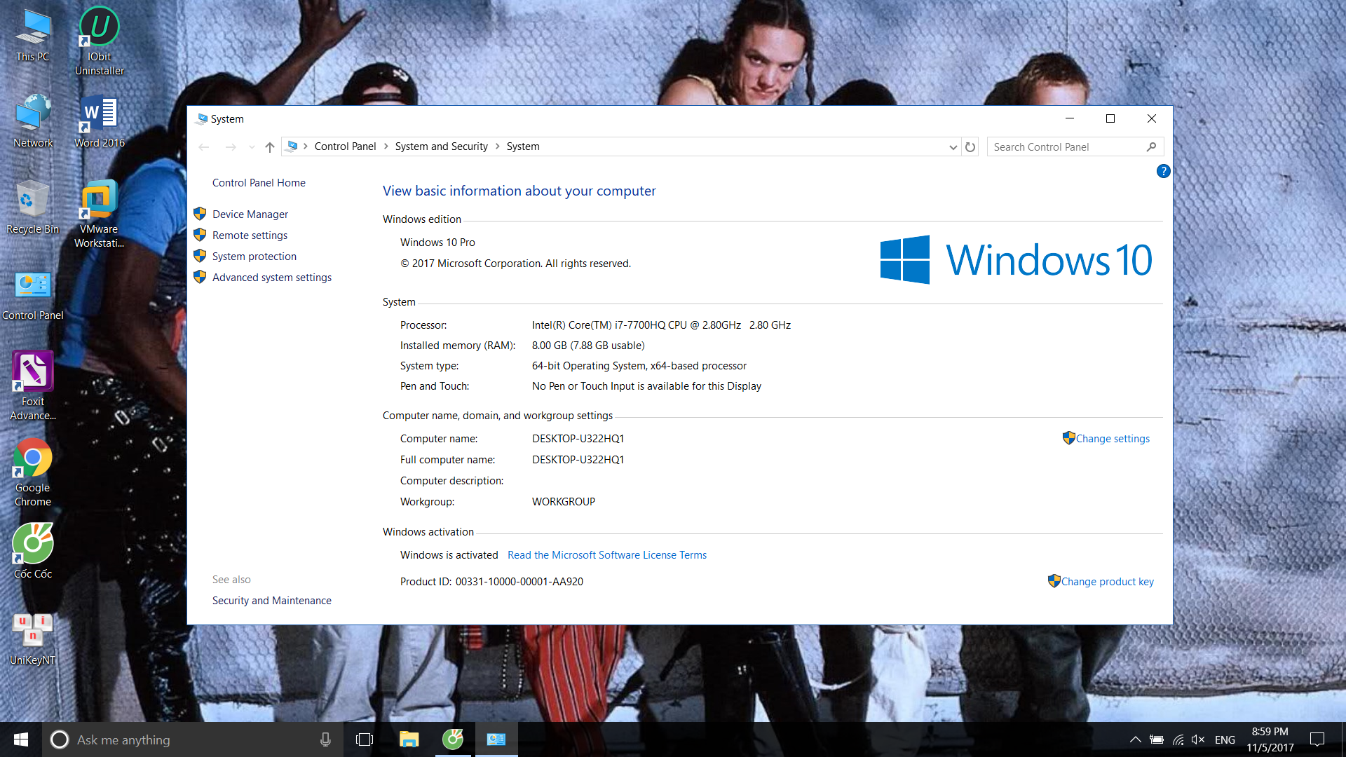Screen dimensions: 1346x757
Task: Expand chevron after System and Security
Action: pos(497,146)
